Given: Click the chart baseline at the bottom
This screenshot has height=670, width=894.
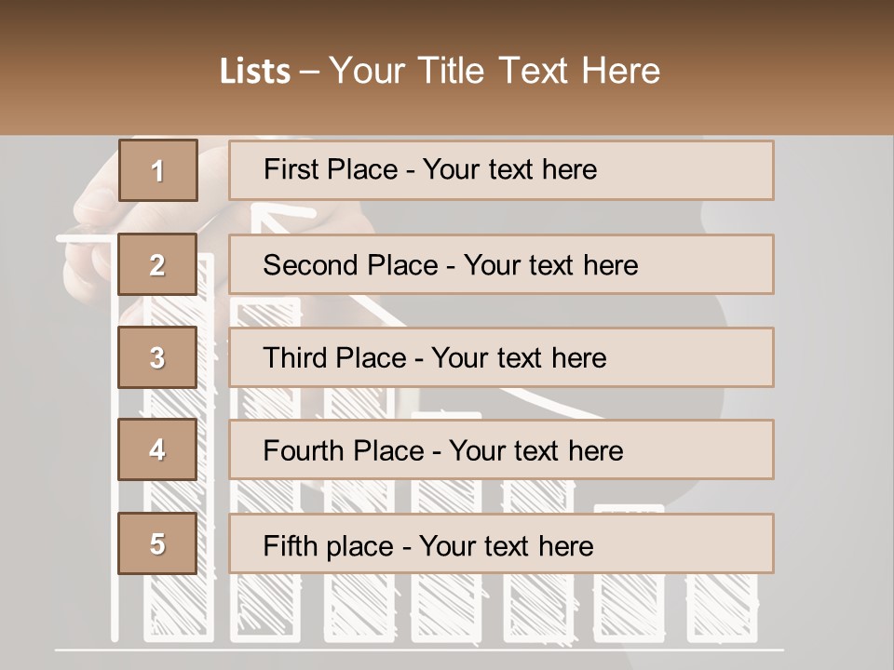Looking at the screenshot, I should 419,650.
